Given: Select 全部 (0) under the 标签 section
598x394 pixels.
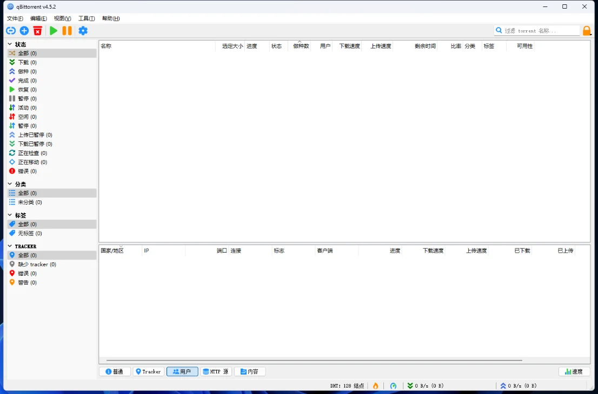Looking at the screenshot, I should pyautogui.click(x=52, y=224).
